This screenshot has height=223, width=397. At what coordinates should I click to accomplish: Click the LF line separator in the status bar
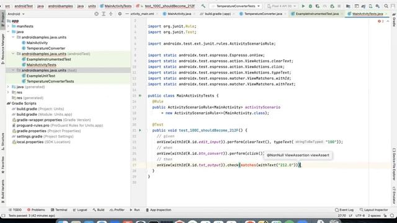tap(350, 216)
